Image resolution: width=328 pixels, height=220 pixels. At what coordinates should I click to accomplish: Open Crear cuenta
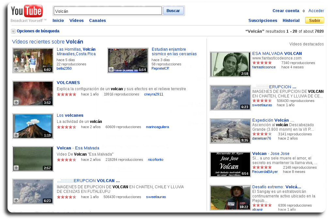pyautogui.click(x=286, y=10)
